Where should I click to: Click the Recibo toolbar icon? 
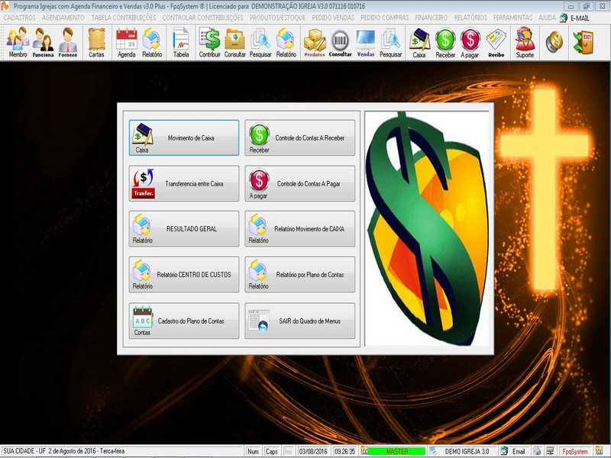(x=496, y=43)
